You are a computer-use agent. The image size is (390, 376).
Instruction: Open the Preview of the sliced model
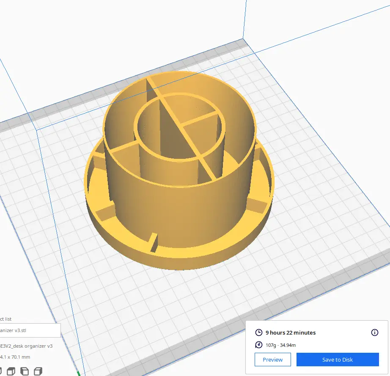(273, 360)
